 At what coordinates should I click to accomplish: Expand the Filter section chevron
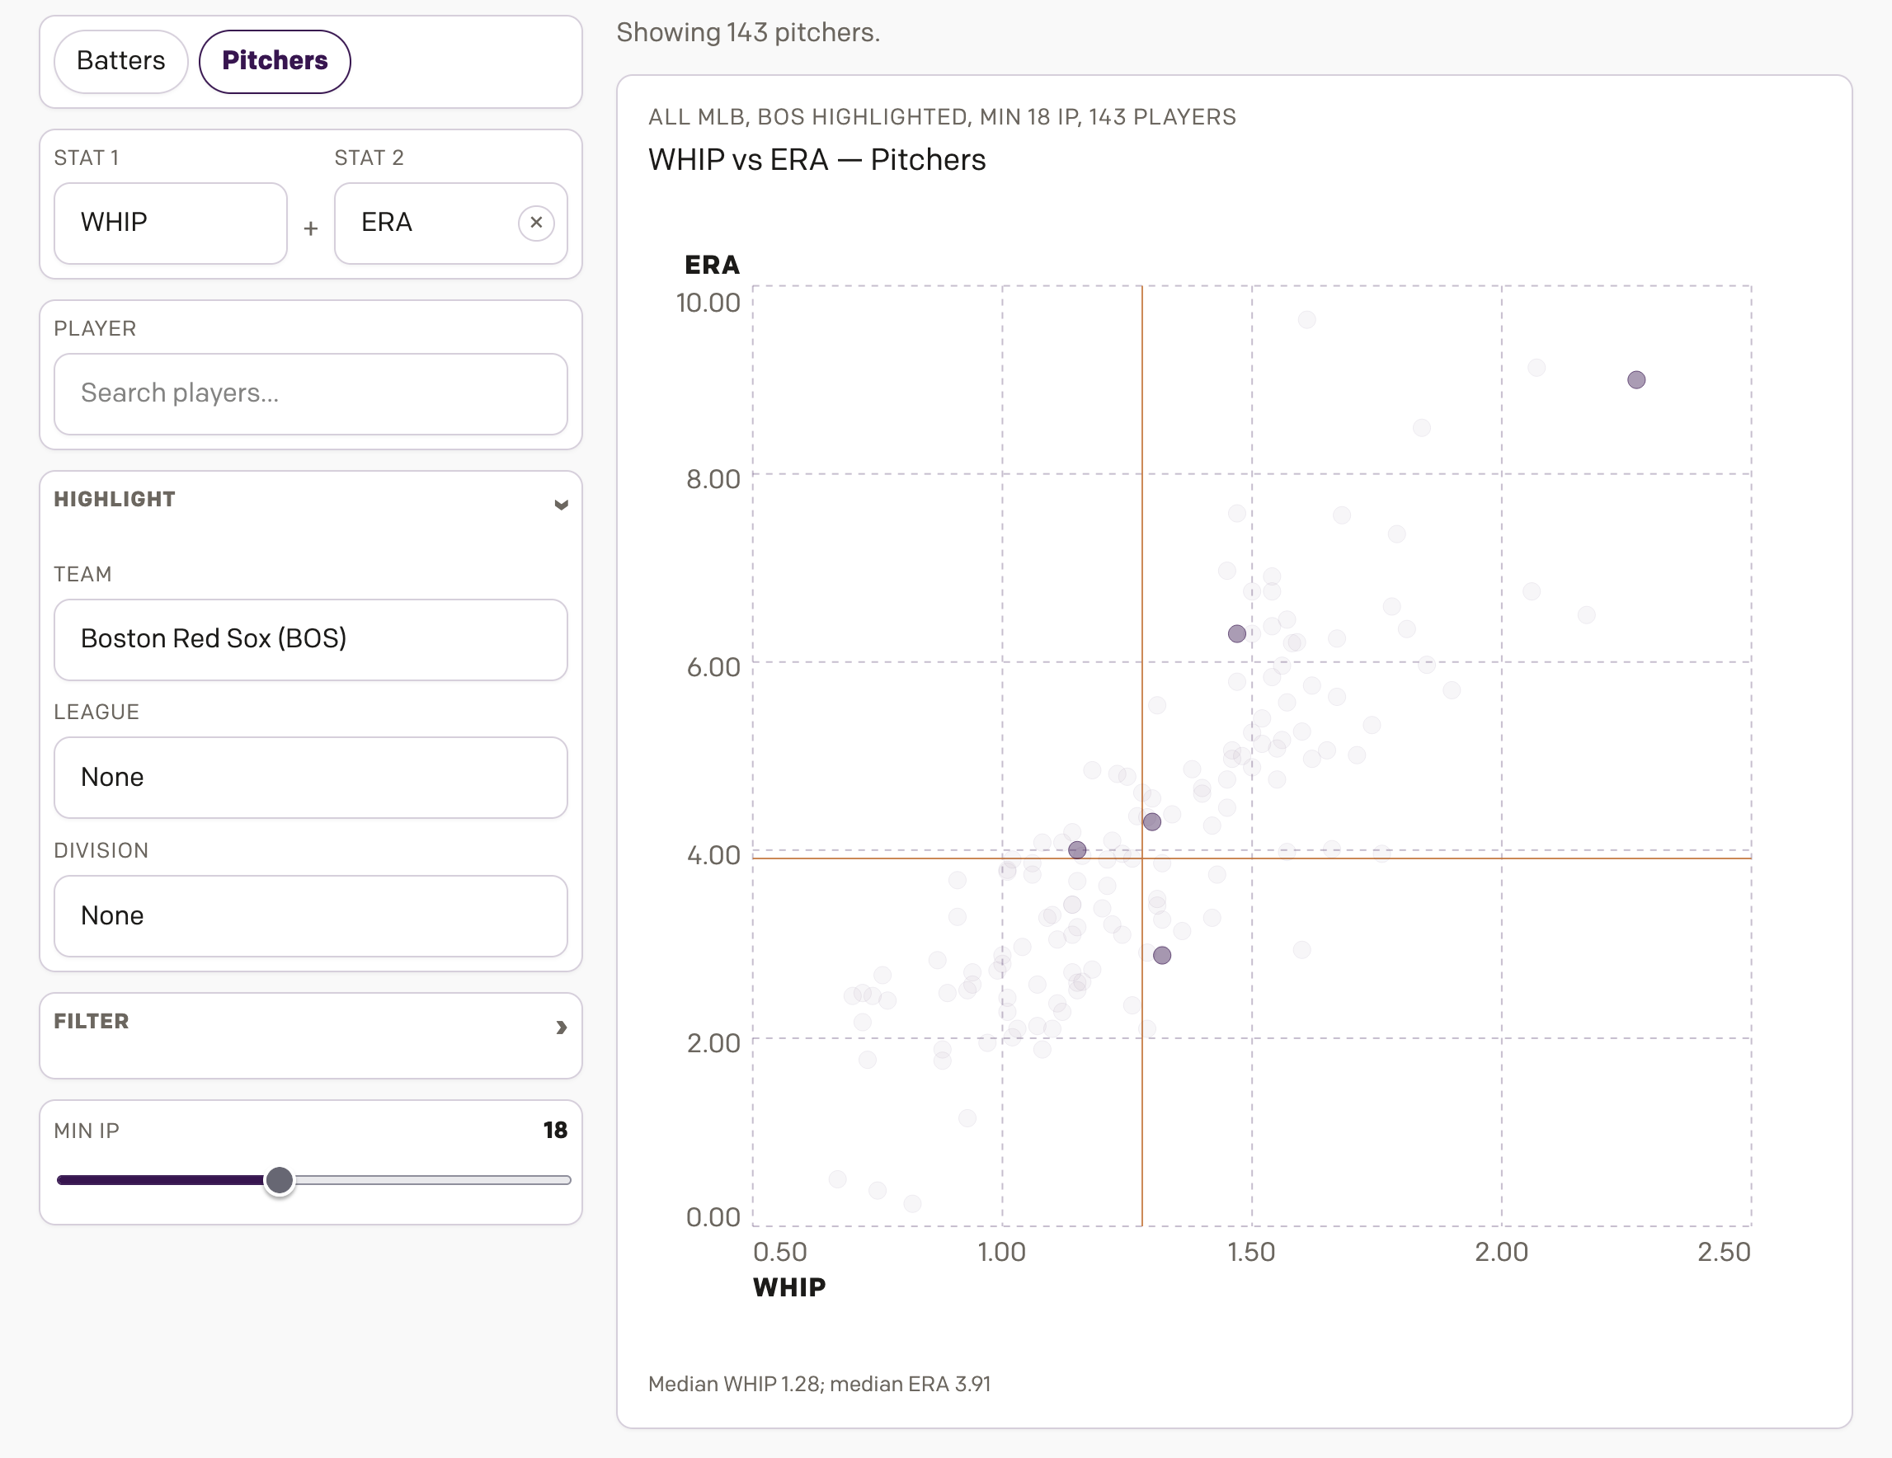(x=561, y=1027)
